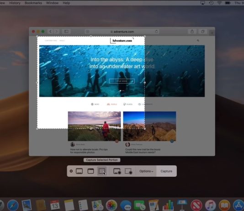The height and width of the screenshot is (211, 244).
Task: Click the Wi-Fi icon in menu bar
Action: point(219,3)
